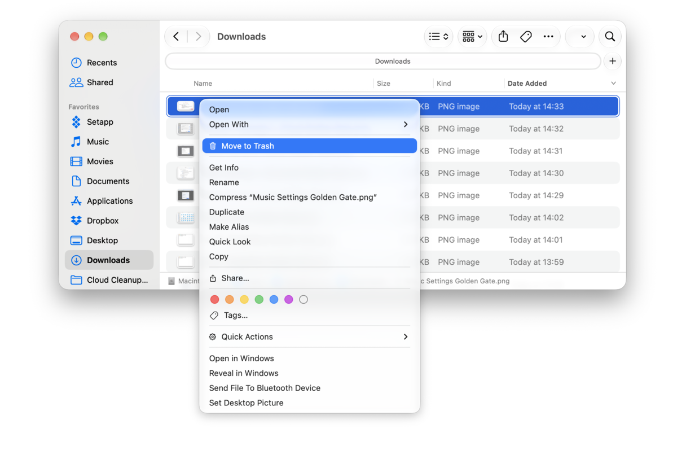This screenshot has width=686, height=455.
Task: Choose Open in Windows
Action: (309, 358)
